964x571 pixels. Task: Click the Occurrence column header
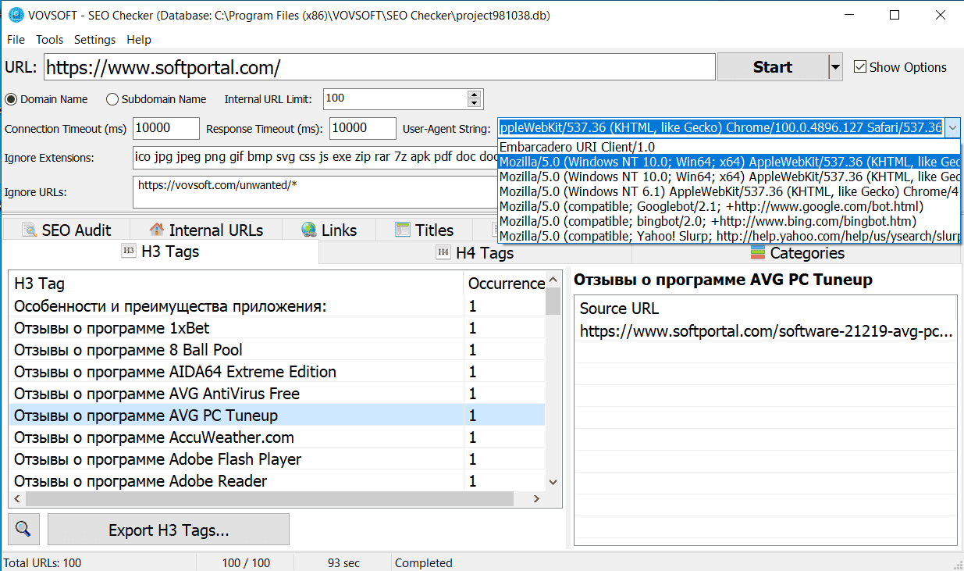tap(505, 284)
